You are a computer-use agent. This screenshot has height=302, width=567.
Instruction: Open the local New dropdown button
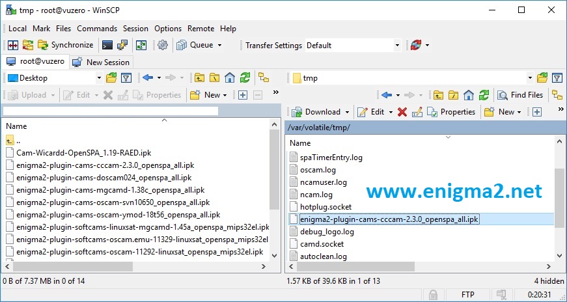(209, 95)
